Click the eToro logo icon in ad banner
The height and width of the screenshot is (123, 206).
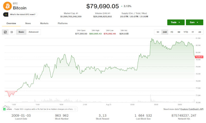click(x=4, y=109)
